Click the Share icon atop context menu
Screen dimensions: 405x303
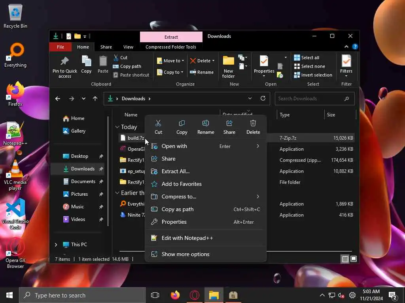[x=229, y=123]
